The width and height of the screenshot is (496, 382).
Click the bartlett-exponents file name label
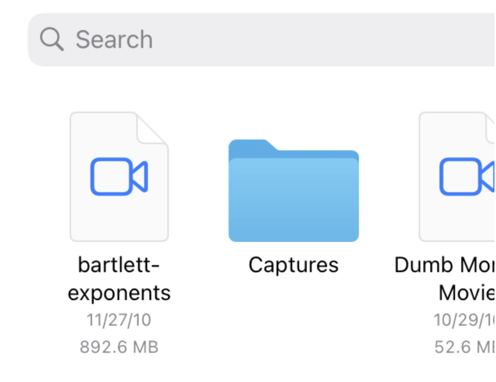(x=119, y=279)
